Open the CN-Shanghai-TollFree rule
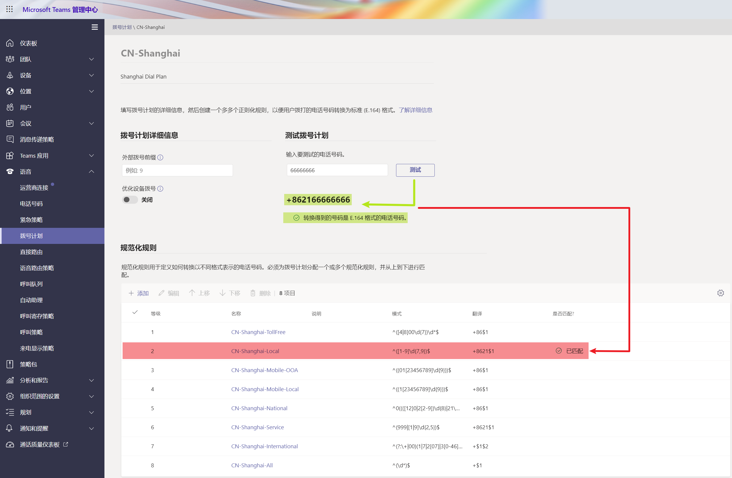Viewport: 732px width, 478px height. click(258, 332)
